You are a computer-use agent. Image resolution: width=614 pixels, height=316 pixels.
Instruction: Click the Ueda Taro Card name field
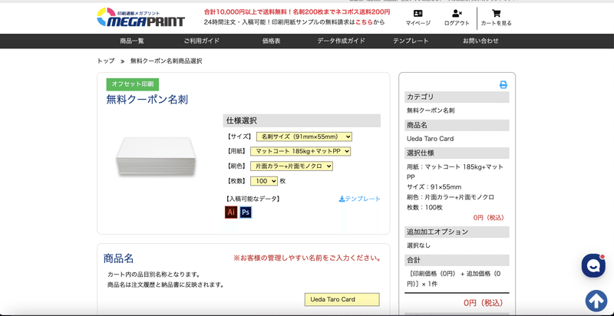(x=342, y=300)
